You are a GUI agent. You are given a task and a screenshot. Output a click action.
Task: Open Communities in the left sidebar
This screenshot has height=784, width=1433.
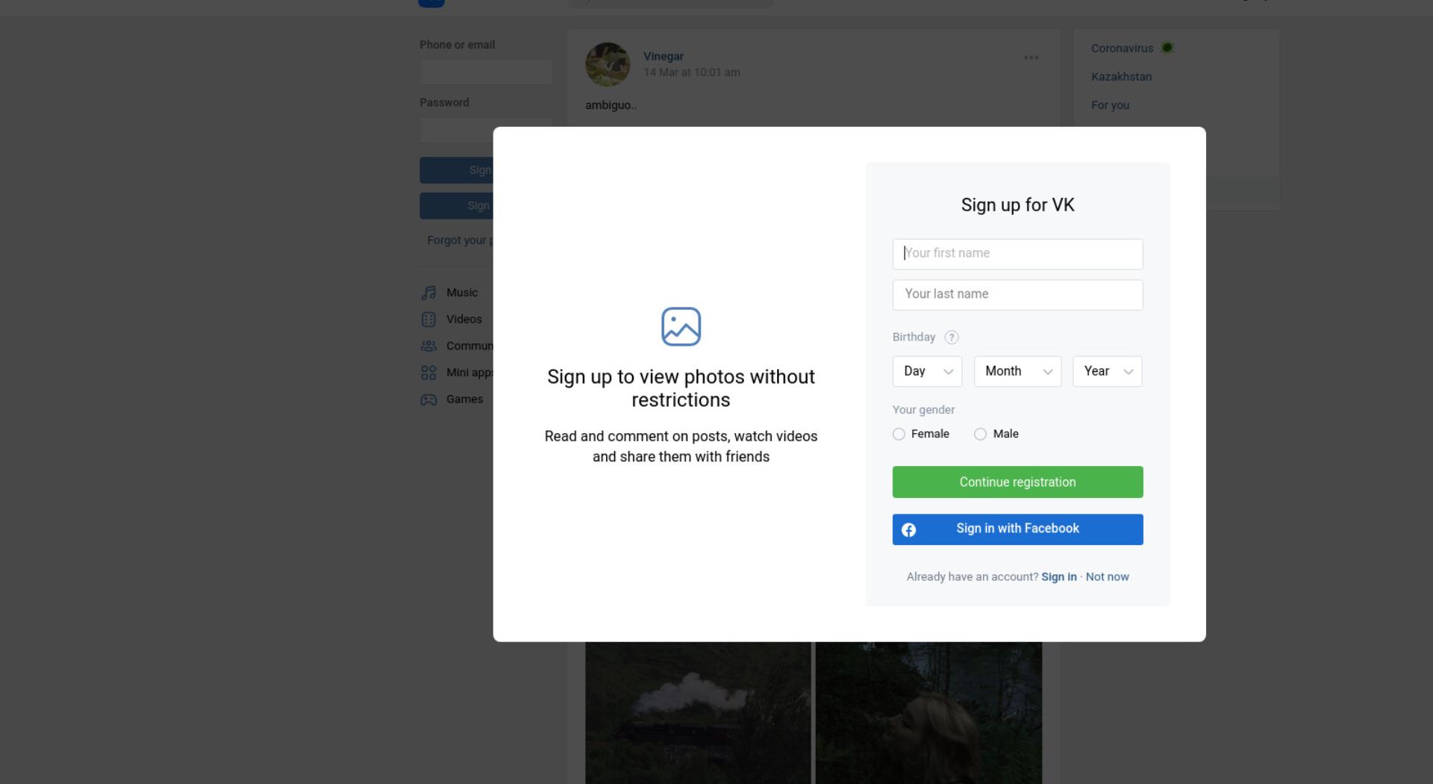[x=456, y=346]
